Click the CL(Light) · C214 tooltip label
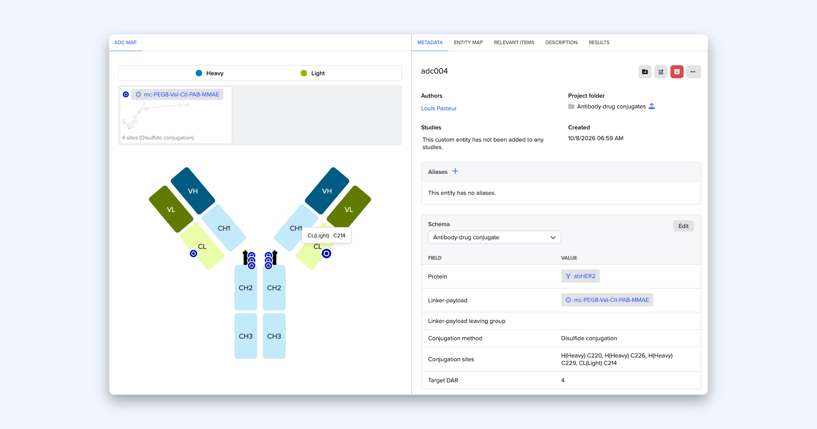This screenshot has height=429, width=817. [x=326, y=236]
